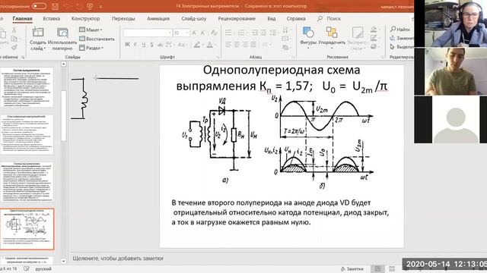Viewport: 487px width, 273px height.
Task: Click the Поиск search box
Action: coord(329,18)
